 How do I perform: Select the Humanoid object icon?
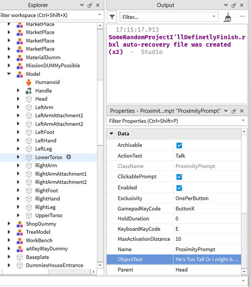[x=29, y=82]
